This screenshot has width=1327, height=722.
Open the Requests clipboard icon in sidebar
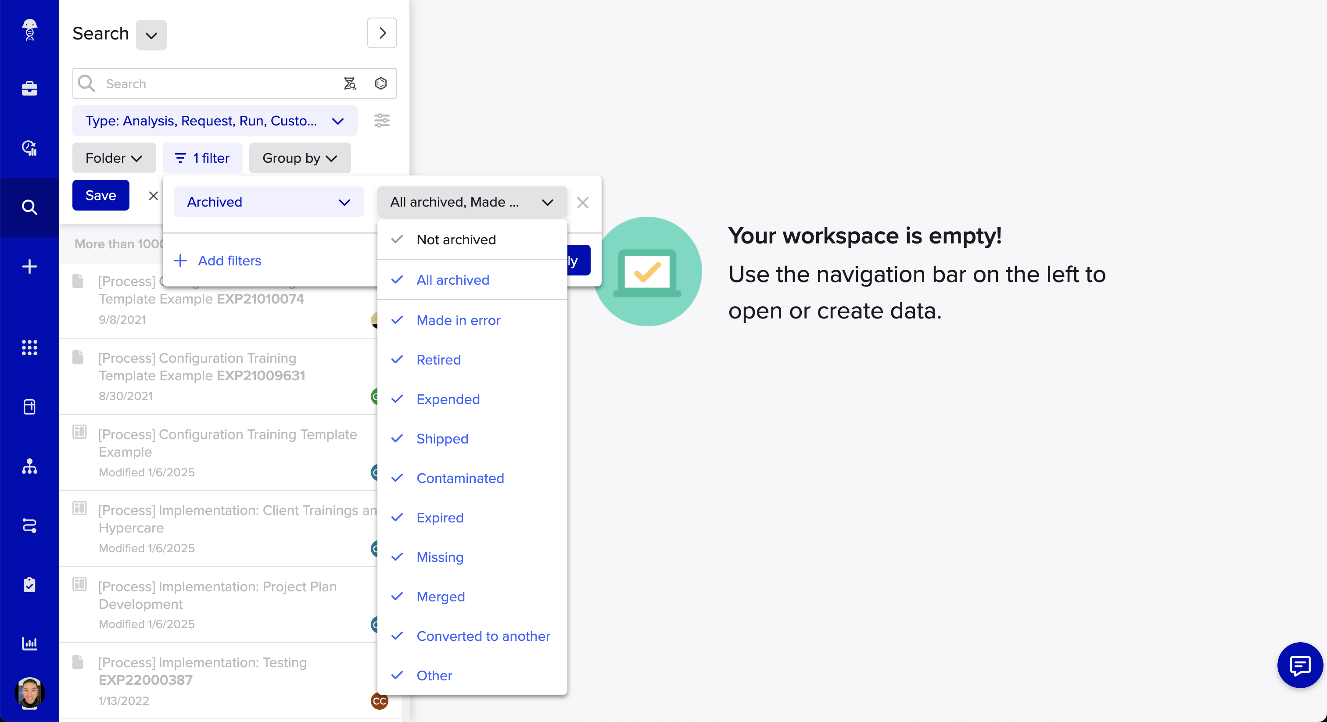pos(29,585)
